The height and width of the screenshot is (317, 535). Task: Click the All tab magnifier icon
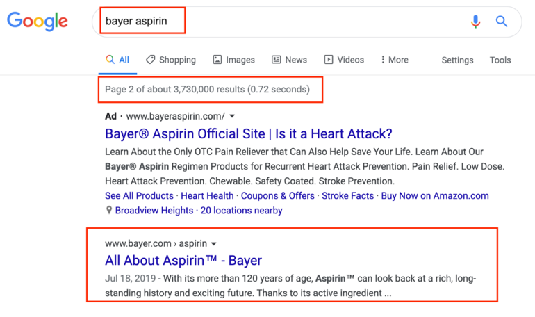110,60
